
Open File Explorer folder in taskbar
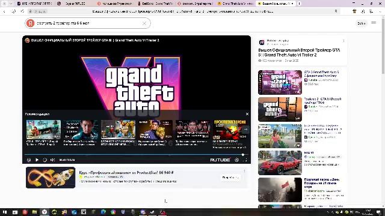34,212
